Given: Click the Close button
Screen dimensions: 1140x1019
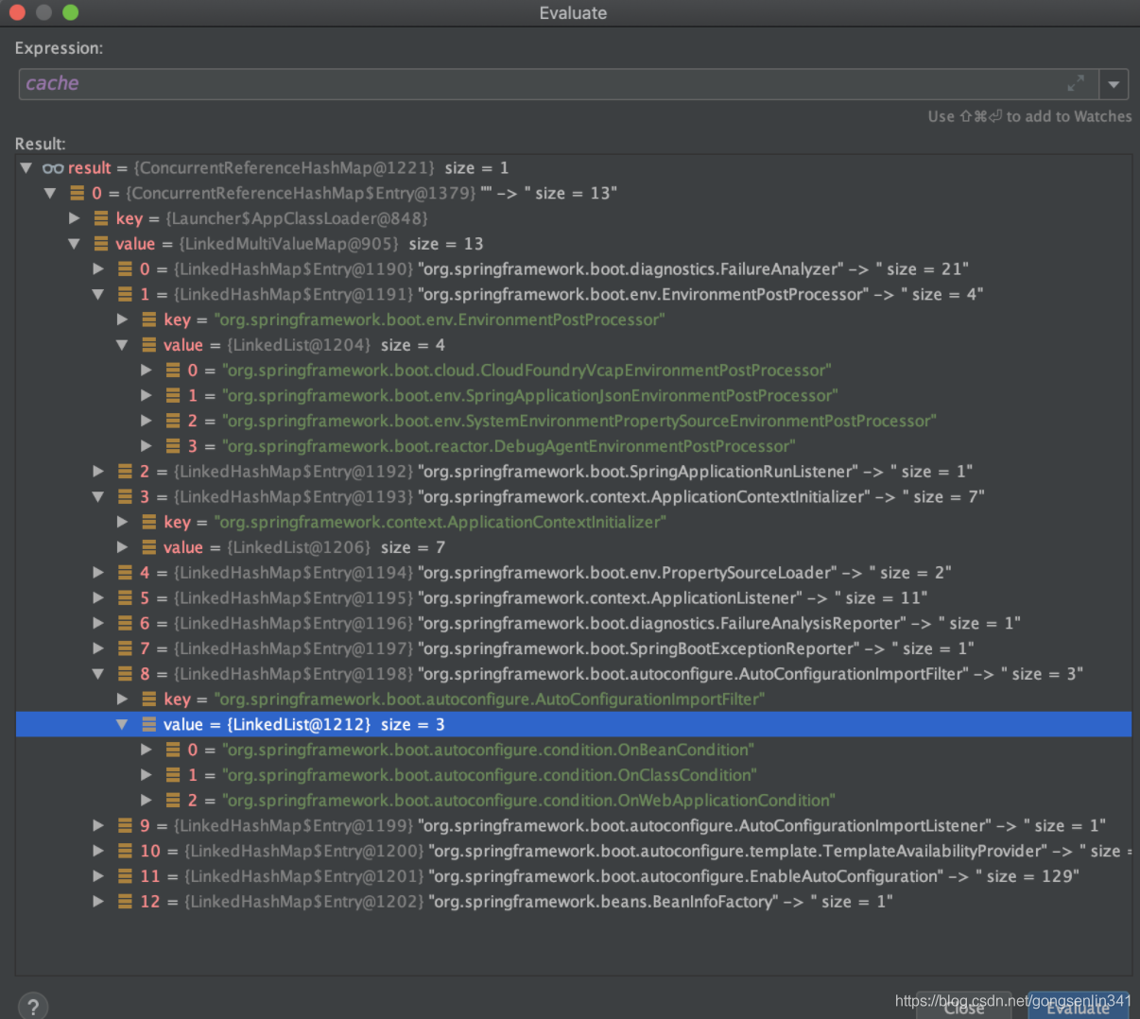Looking at the screenshot, I should pyautogui.click(x=965, y=1006).
